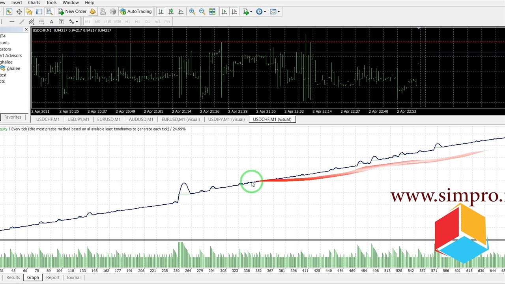Toggle chart auto scroll
The width and height of the screenshot is (505, 284).
pyautogui.click(x=224, y=11)
